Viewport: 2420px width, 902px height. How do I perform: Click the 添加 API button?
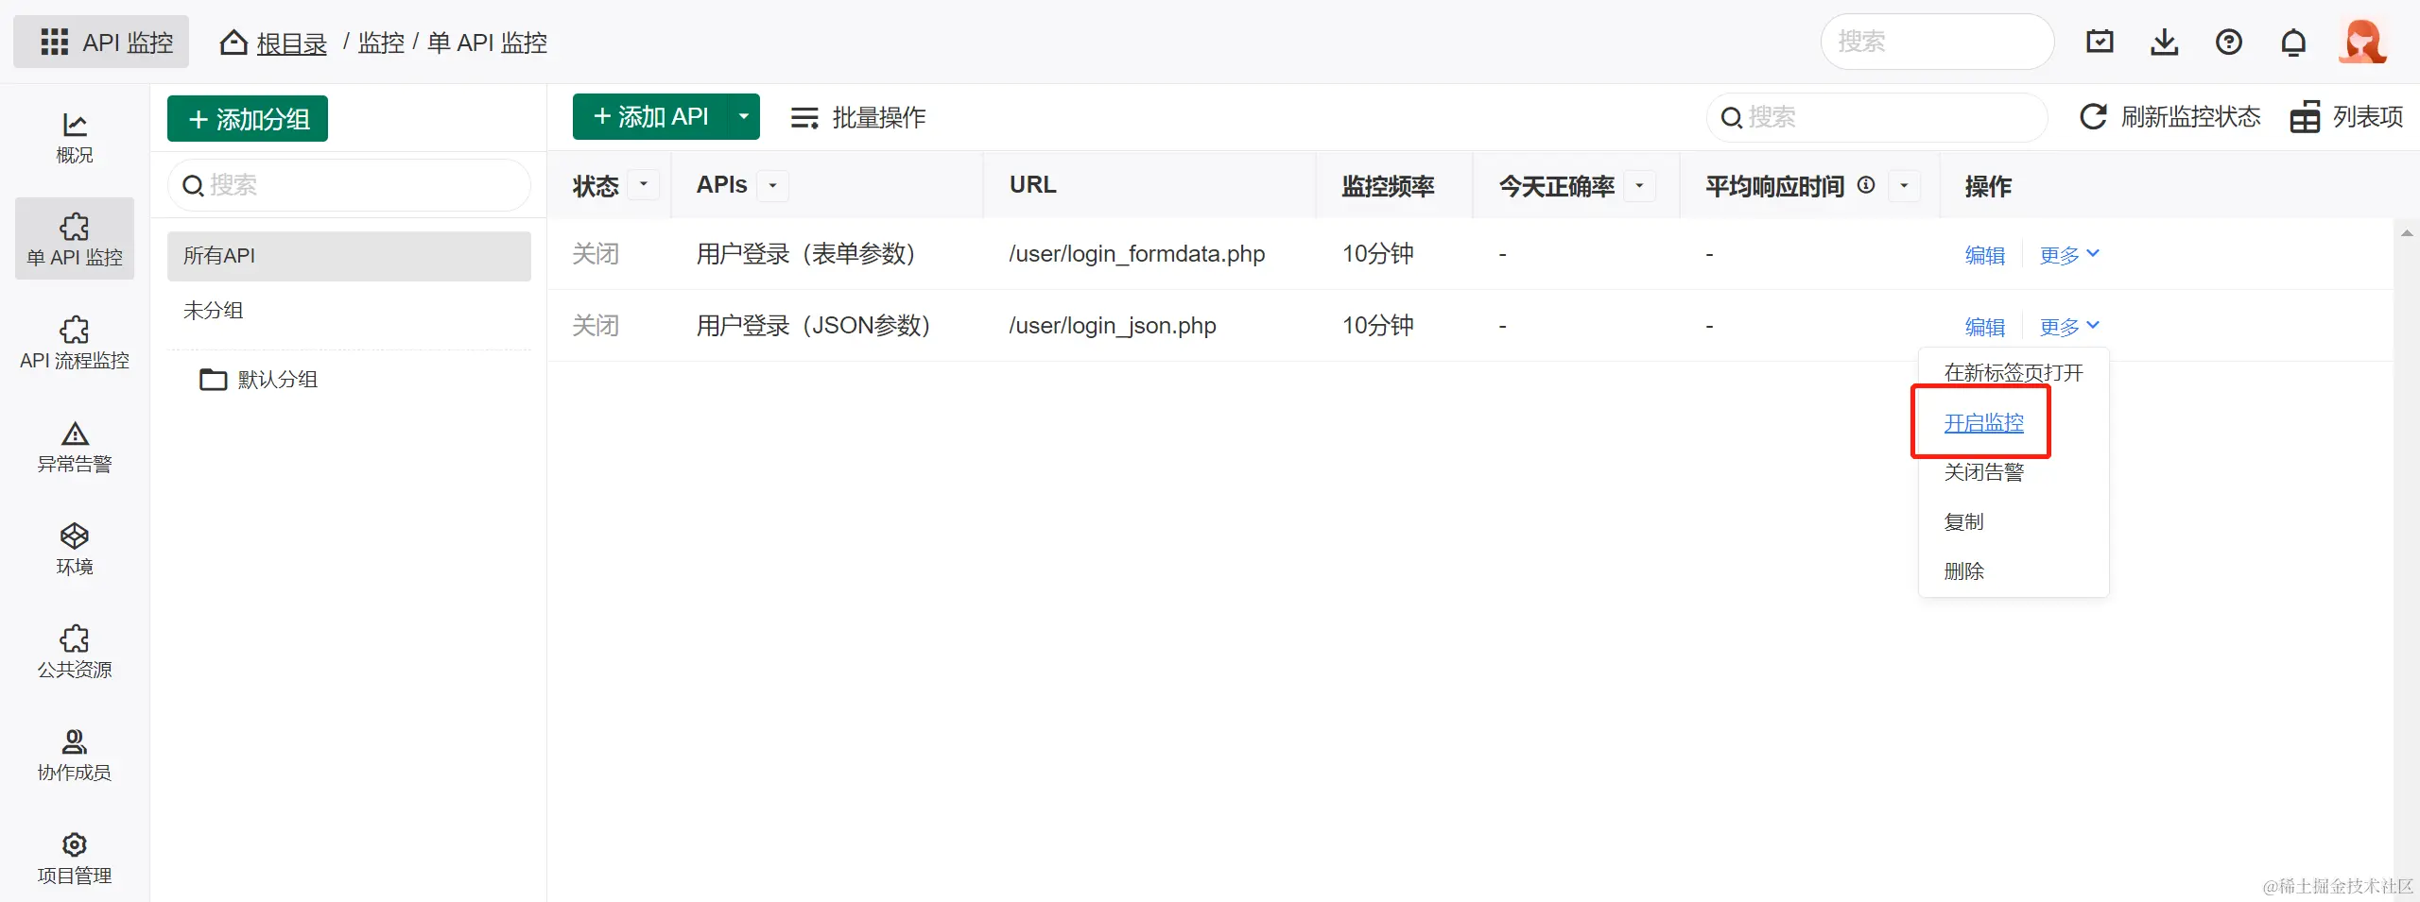pos(650,116)
